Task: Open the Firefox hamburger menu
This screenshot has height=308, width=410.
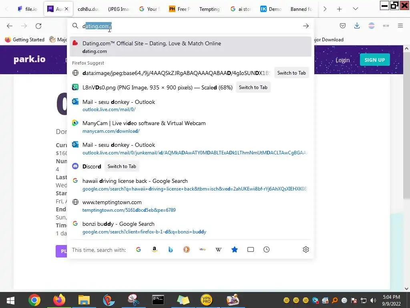Action: pyautogui.click(x=400, y=26)
